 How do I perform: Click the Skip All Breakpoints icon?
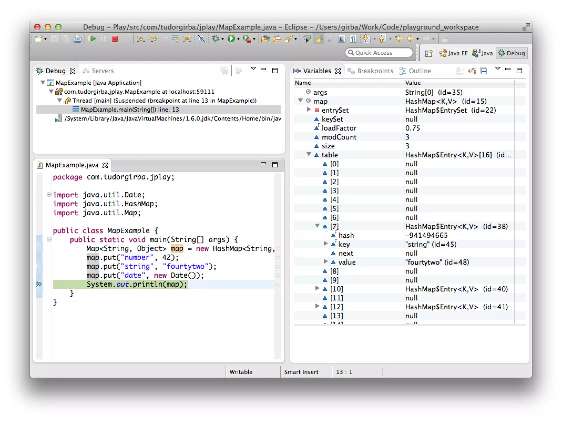[202, 39]
